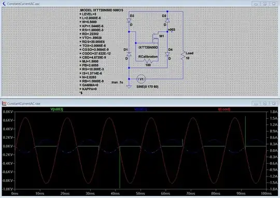Click the green spike near 42ms
The height and width of the screenshot is (198, 280).
pos(120,167)
